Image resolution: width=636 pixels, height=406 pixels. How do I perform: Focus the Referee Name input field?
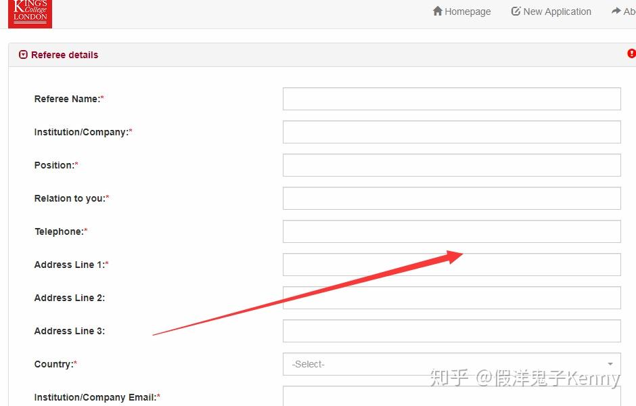point(451,99)
